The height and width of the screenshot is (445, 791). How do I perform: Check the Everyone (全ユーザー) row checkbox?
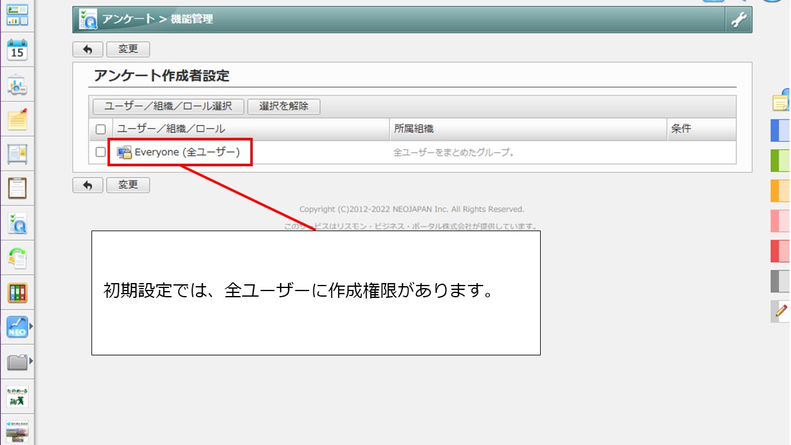(101, 152)
